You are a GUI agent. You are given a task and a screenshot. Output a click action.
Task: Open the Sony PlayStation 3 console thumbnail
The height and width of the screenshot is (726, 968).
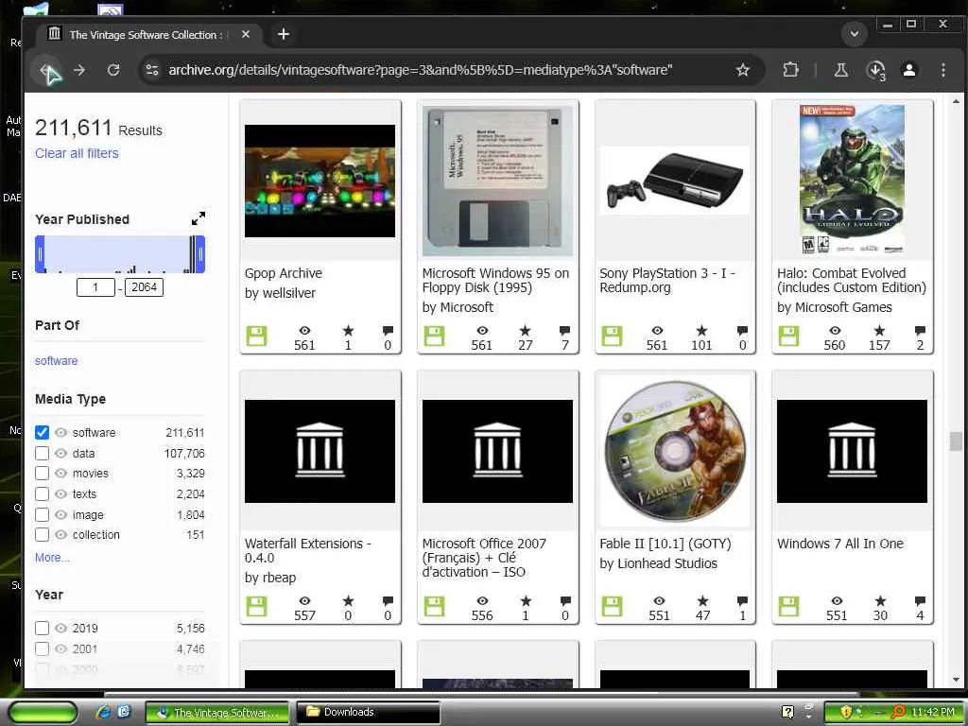[675, 181]
